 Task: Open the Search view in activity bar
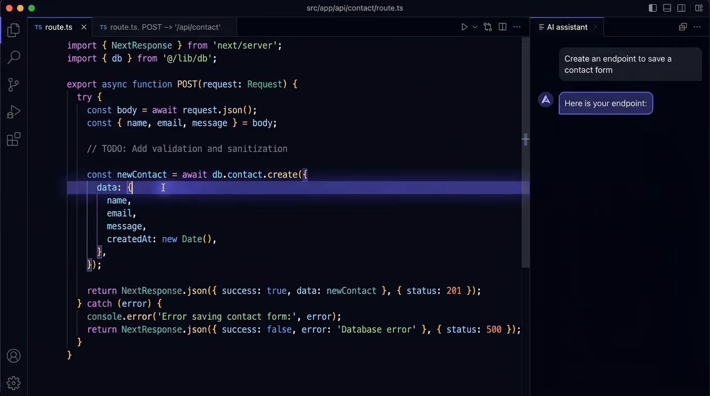point(14,57)
